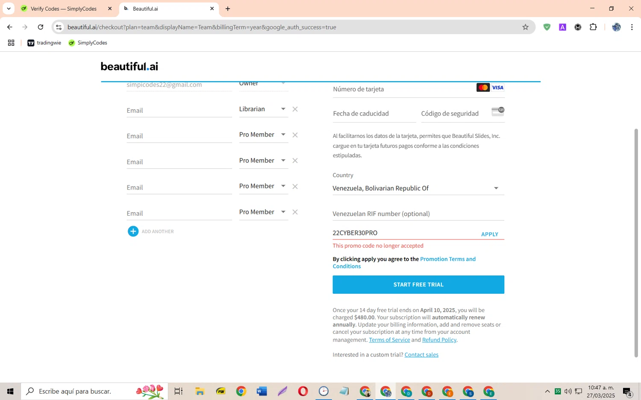Open the Extensions puzzle icon
The width and height of the screenshot is (641, 400).
pos(593,27)
